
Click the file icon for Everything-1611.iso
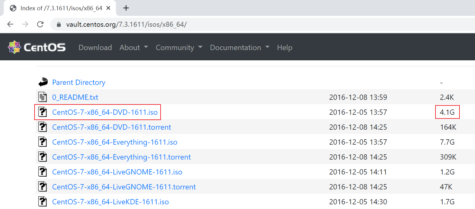tap(42, 142)
